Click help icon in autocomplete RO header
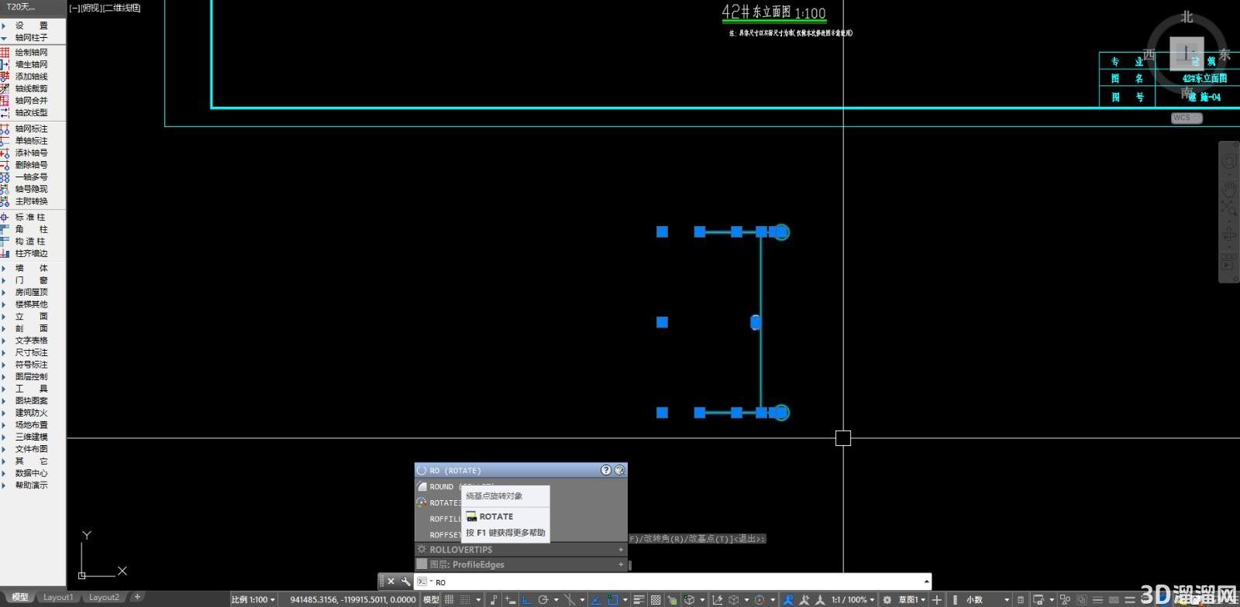This screenshot has width=1240, height=607. tap(606, 470)
